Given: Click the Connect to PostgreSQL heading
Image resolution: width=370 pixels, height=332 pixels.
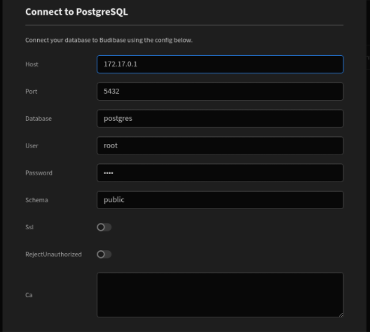Looking at the screenshot, I should 76,12.
